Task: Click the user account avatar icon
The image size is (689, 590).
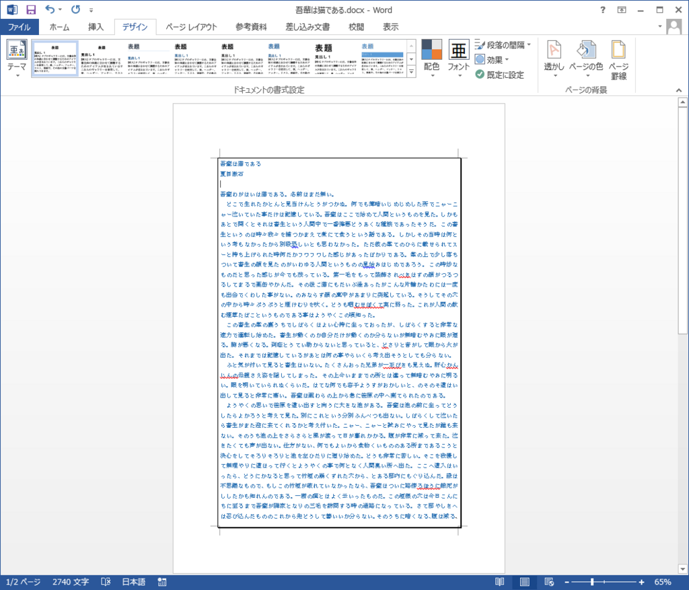Action: click(674, 26)
